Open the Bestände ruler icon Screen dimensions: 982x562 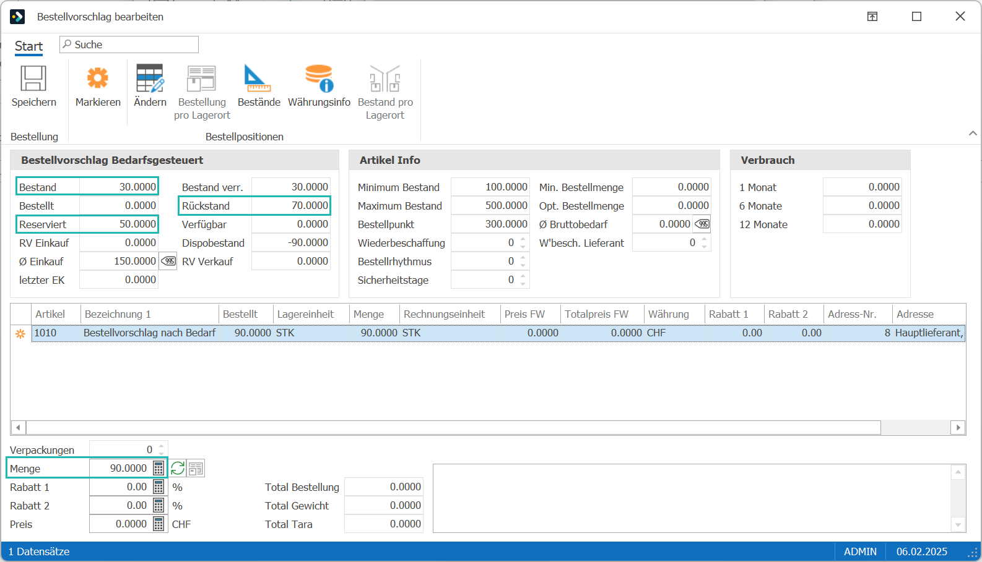click(258, 79)
